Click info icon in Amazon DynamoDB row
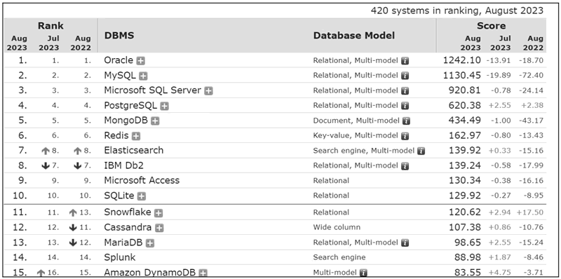Image resolution: width=561 pixels, height=279 pixels. point(363,273)
